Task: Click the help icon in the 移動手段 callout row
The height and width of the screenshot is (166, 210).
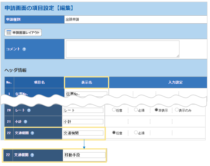Action: coord(32,155)
